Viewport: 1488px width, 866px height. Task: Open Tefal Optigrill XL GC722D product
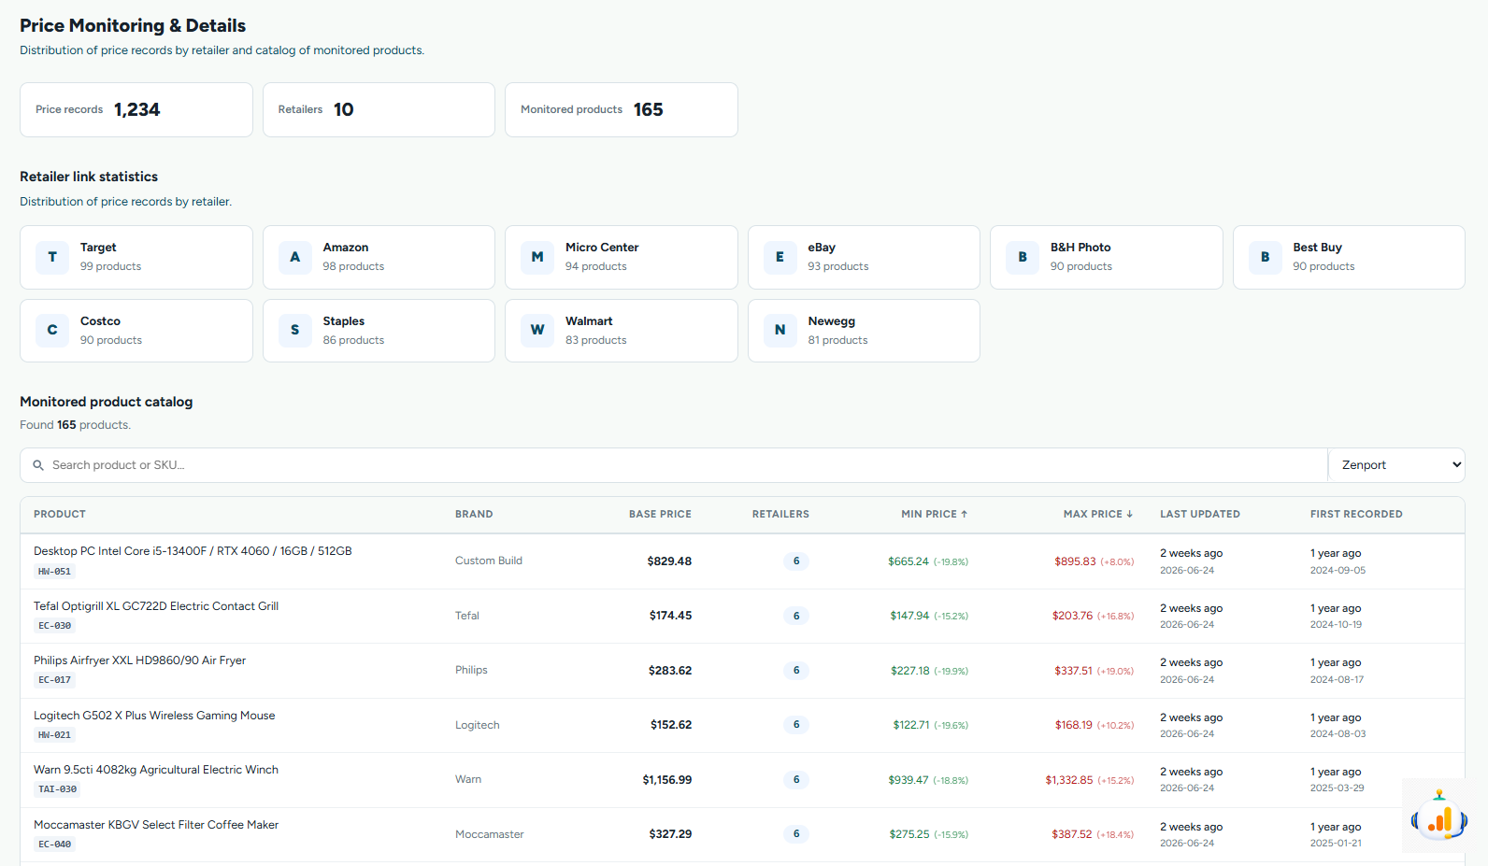click(156, 606)
